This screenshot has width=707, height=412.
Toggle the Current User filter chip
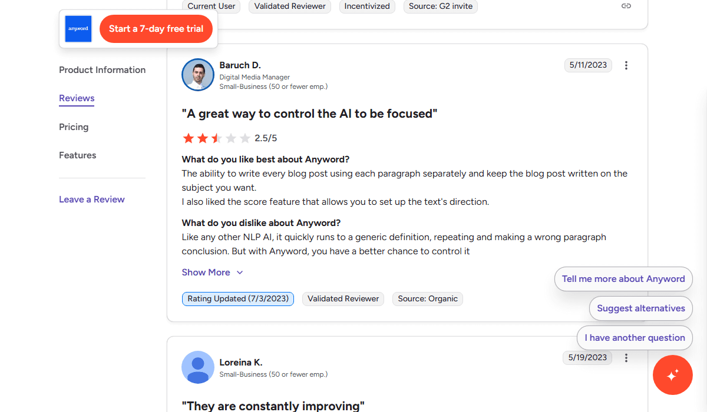pos(211,6)
